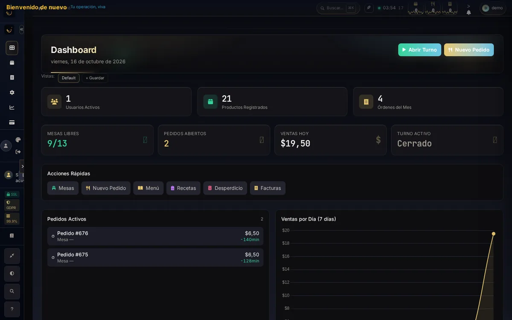512x320 pixels.
Task: Click the magnifier search button in sidebar
Action: point(12,291)
